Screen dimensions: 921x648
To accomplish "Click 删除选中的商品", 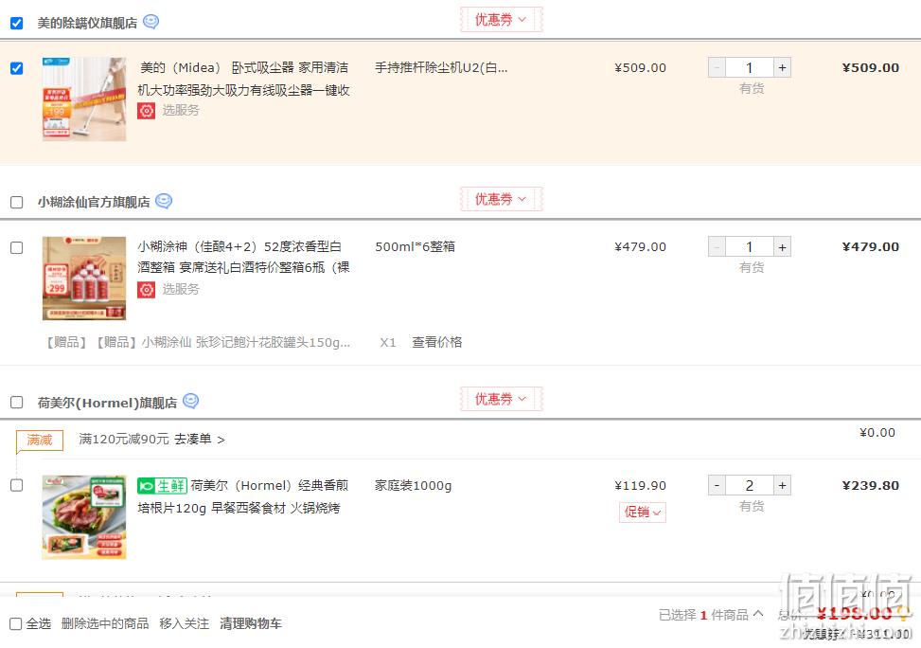I will [x=104, y=623].
